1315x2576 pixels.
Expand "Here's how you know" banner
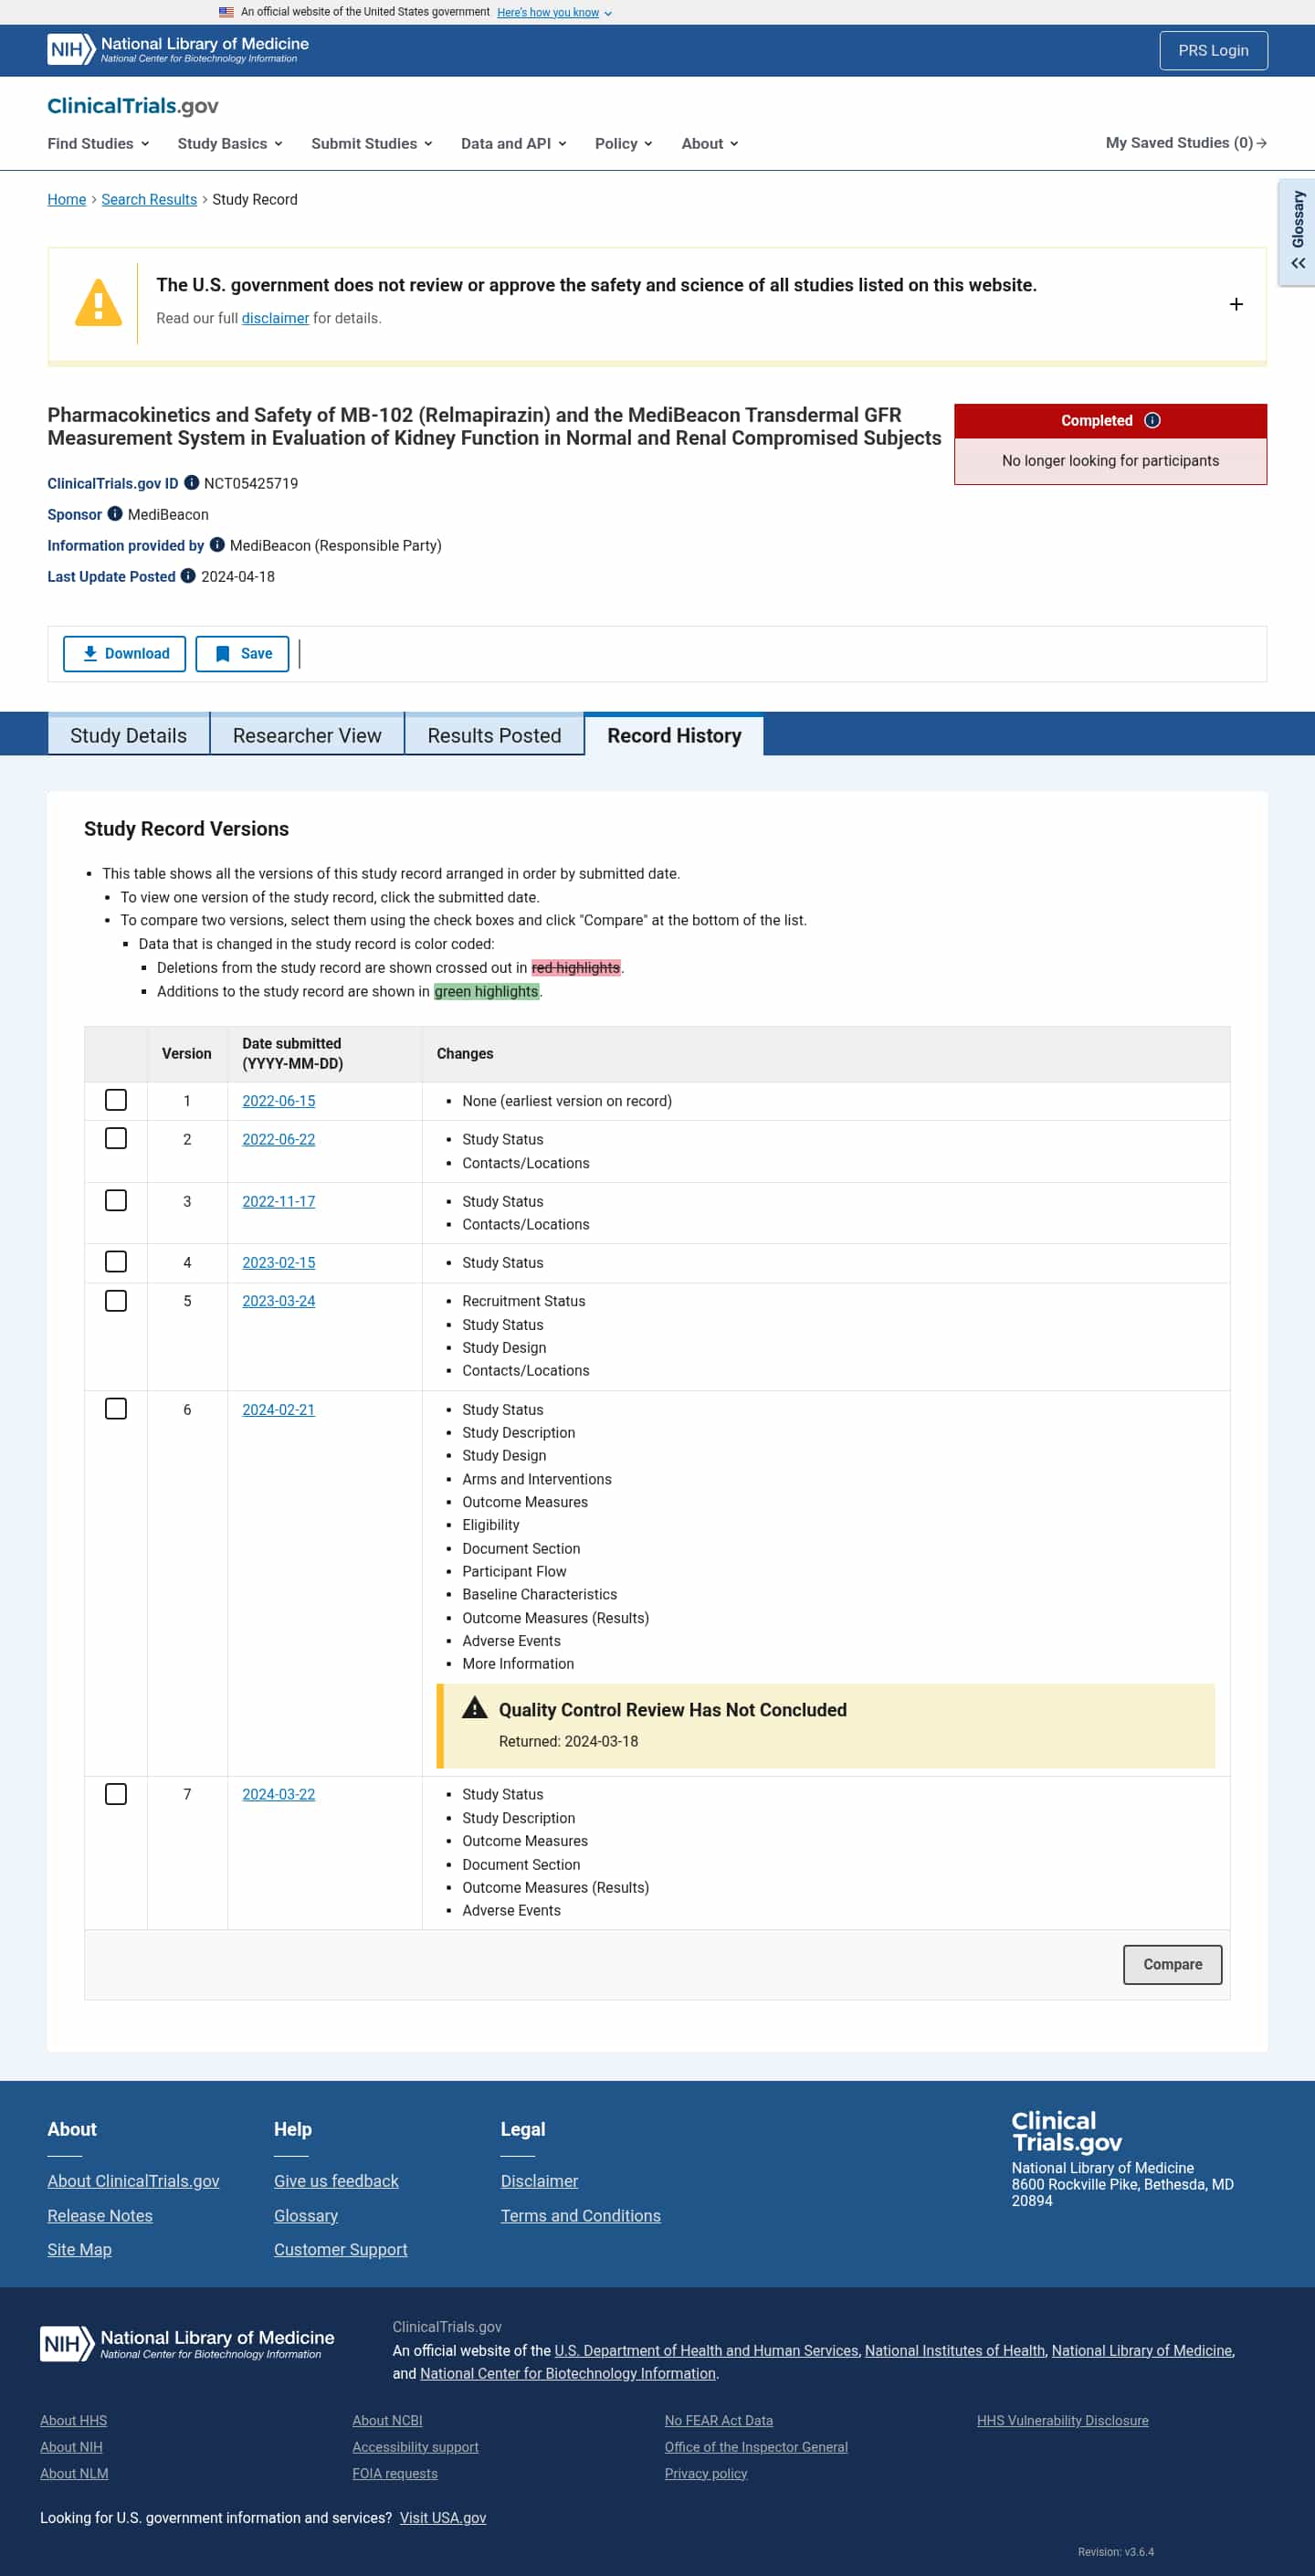(x=554, y=12)
